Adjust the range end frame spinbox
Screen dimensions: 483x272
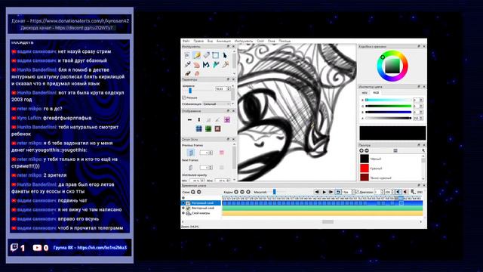pos(389,192)
